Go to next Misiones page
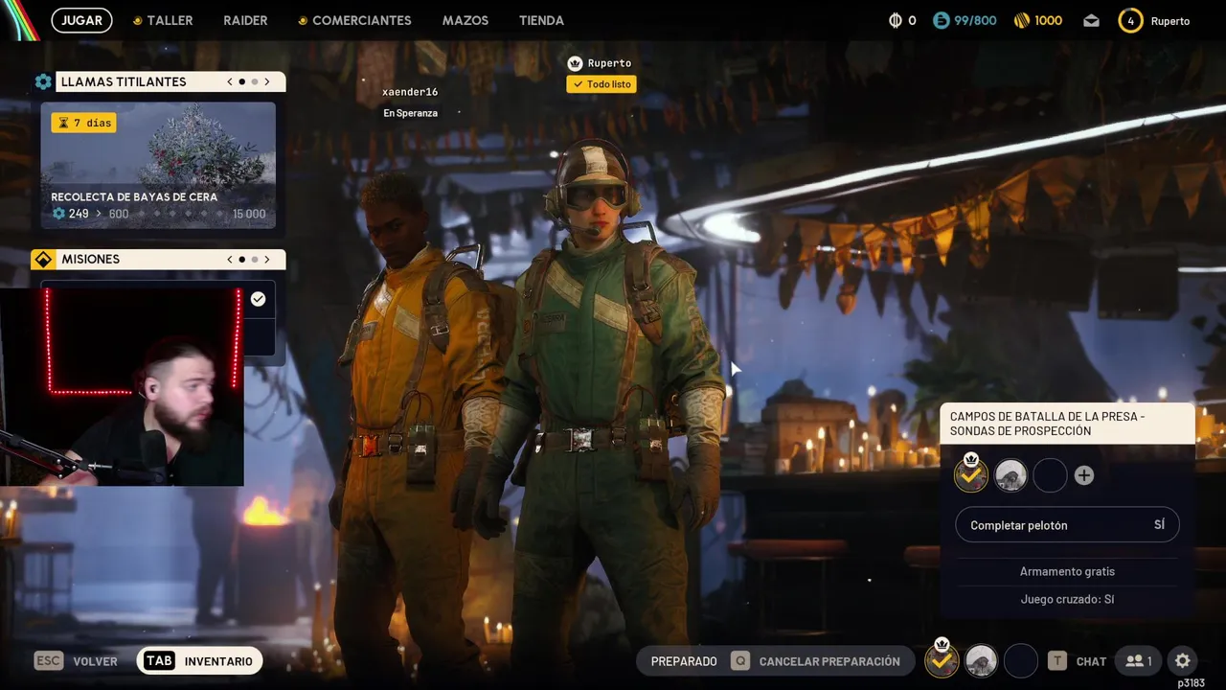The height and width of the screenshot is (690, 1226). 267,260
